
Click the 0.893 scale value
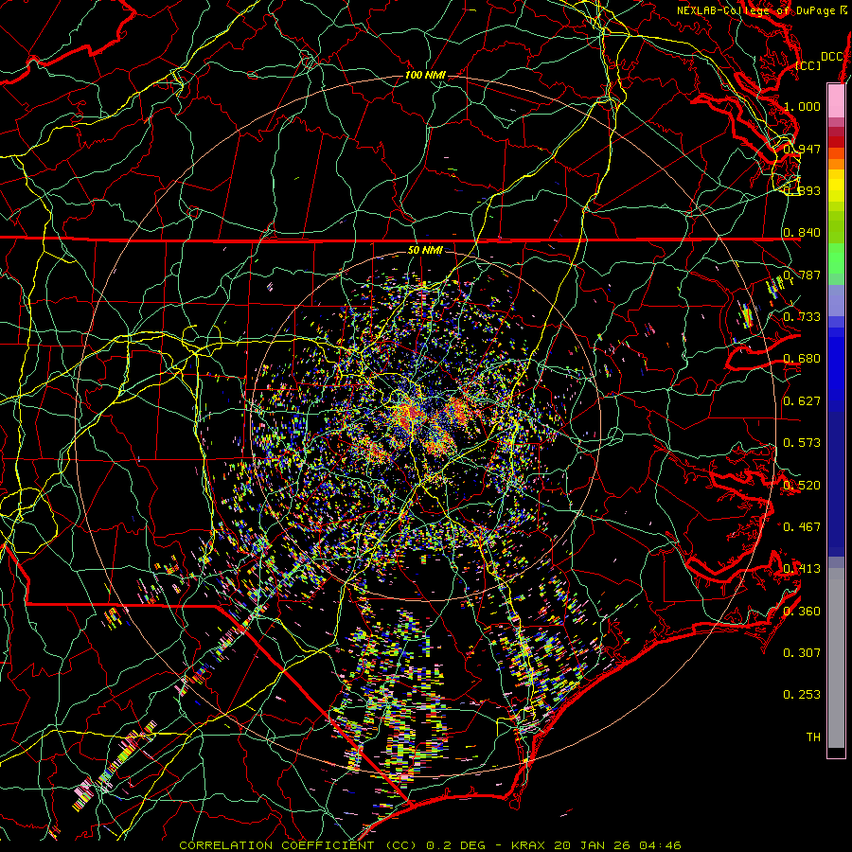coord(802,190)
